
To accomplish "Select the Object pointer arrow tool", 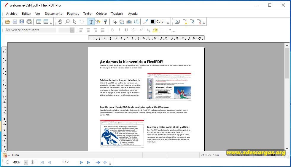I will pos(75,22).
